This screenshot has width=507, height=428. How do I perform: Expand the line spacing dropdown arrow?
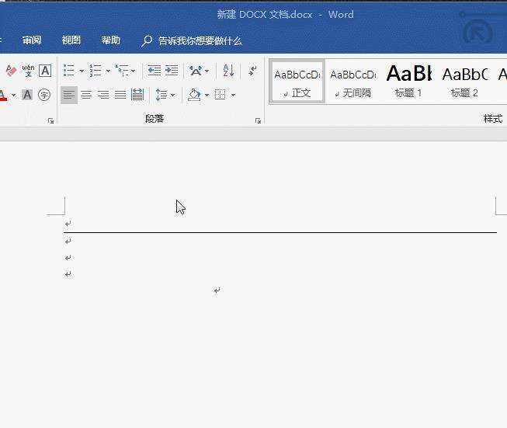click(172, 95)
